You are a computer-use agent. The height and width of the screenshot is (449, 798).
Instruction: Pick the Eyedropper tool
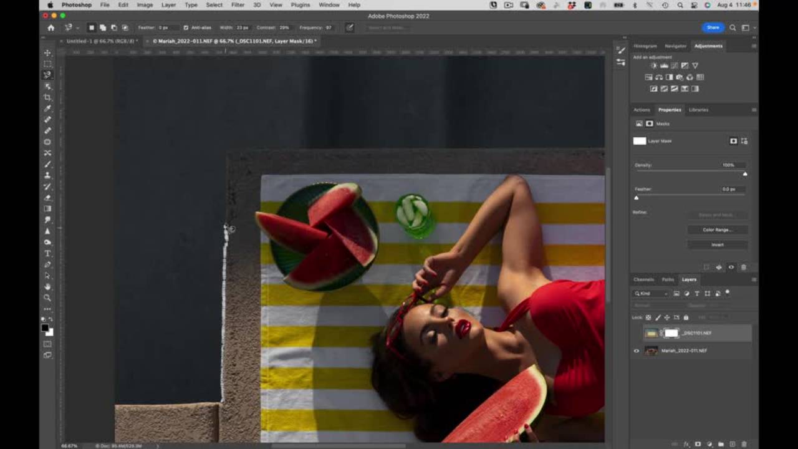(47, 109)
